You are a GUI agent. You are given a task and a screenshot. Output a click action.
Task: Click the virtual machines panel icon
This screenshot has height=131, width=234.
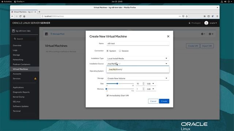click(x=46, y=34)
